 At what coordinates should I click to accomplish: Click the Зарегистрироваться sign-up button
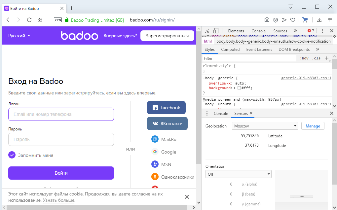click(x=167, y=36)
